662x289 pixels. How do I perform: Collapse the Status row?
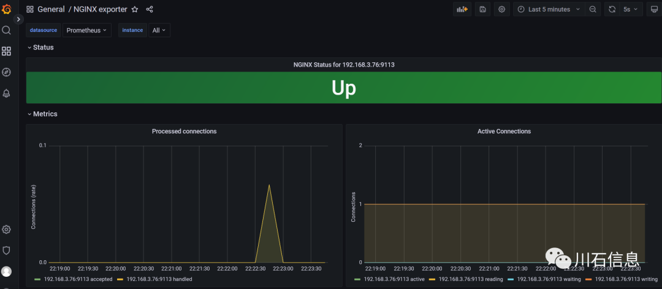point(40,48)
